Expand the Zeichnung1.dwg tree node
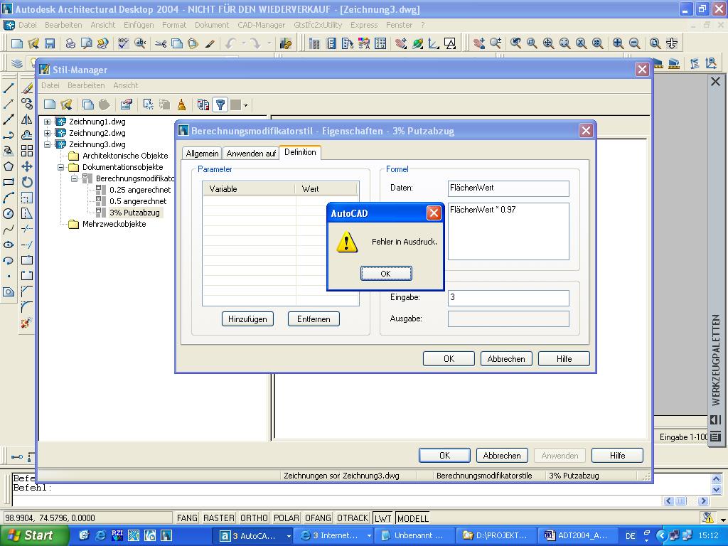The height and width of the screenshot is (546, 728). click(x=48, y=122)
